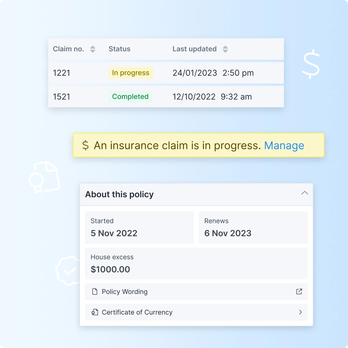This screenshot has width=348, height=348.
Task: Click the dollar icon in claim banner
Action: point(86,145)
